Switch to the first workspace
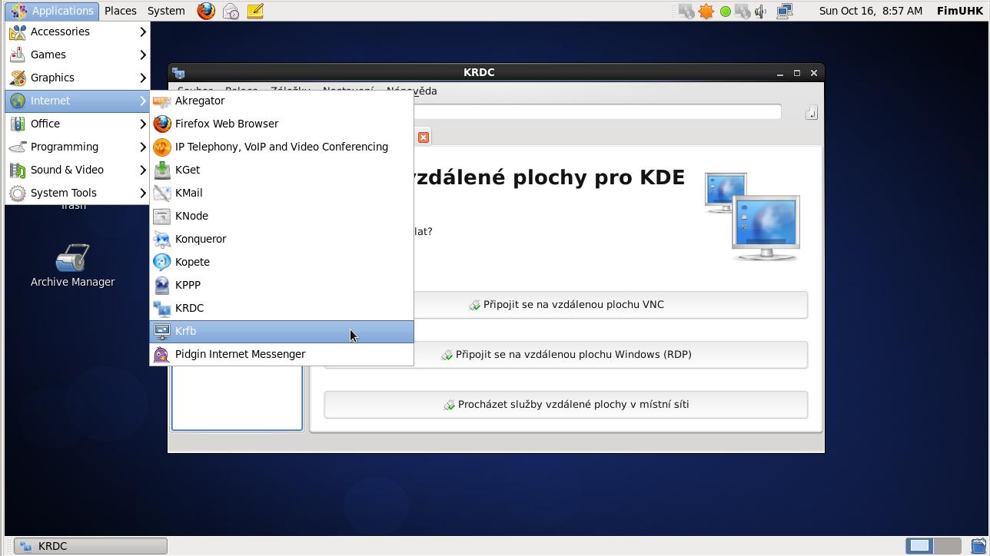The height and width of the screenshot is (556, 990). coord(919,546)
